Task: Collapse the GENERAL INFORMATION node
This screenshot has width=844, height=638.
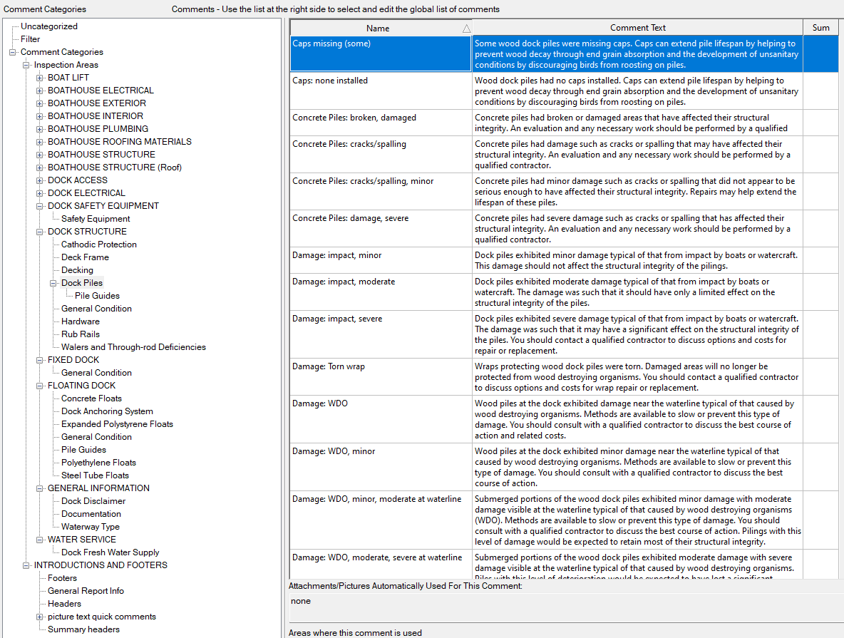Action: pyautogui.click(x=39, y=488)
